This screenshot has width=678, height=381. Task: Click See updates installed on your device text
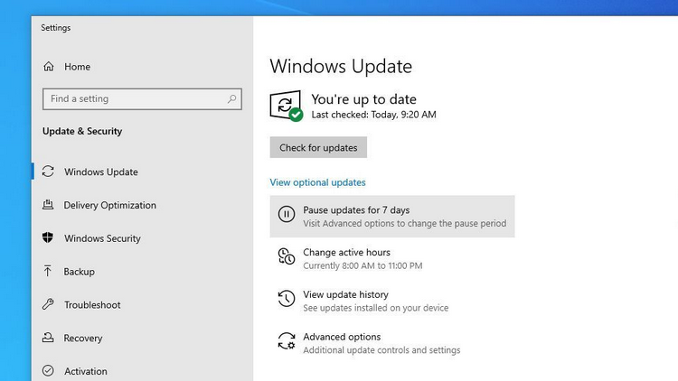click(x=375, y=308)
